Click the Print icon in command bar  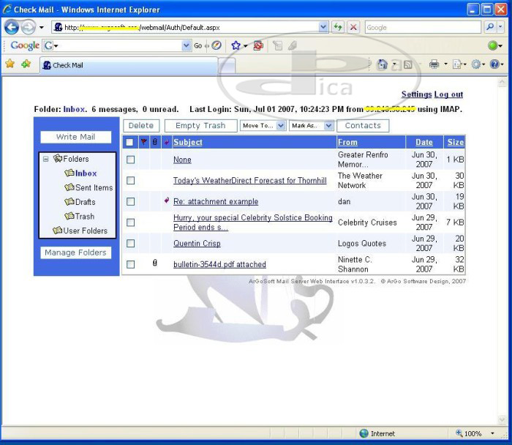[x=434, y=64]
